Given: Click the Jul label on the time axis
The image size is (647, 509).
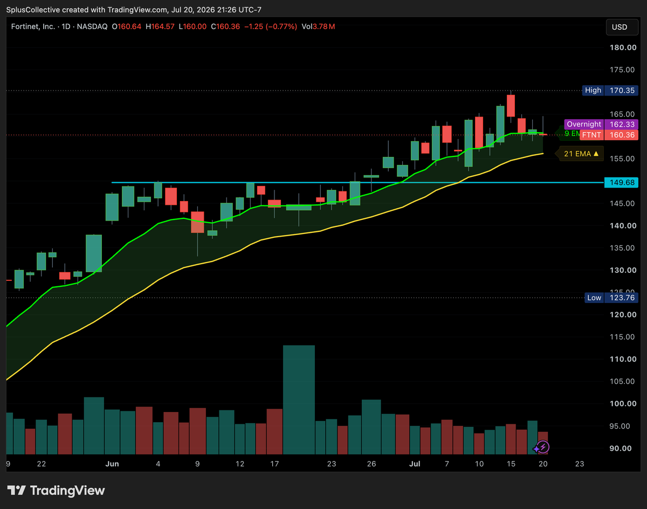Looking at the screenshot, I should tap(414, 464).
